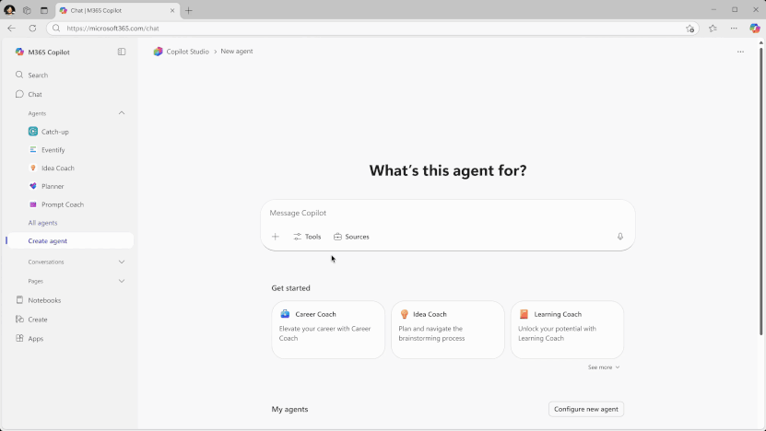Expand the Conversations section

pos(122,262)
